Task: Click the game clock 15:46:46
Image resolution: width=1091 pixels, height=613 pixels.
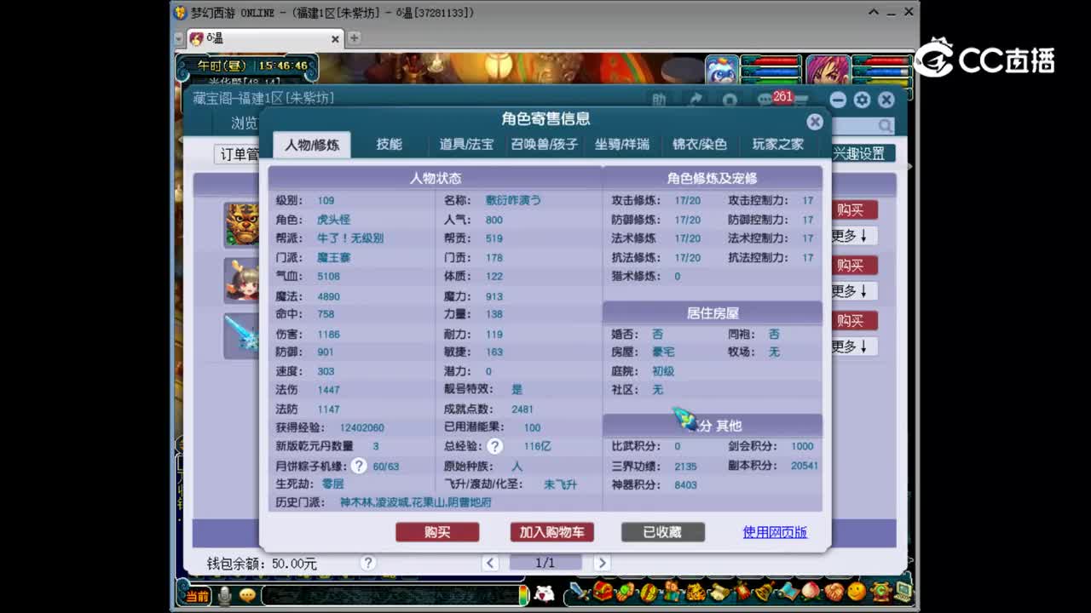Action: (x=283, y=66)
